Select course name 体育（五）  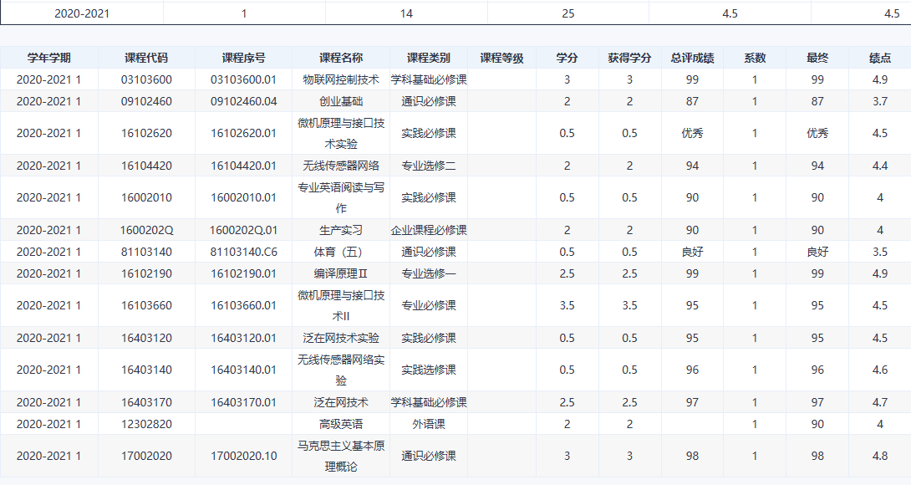[341, 252]
